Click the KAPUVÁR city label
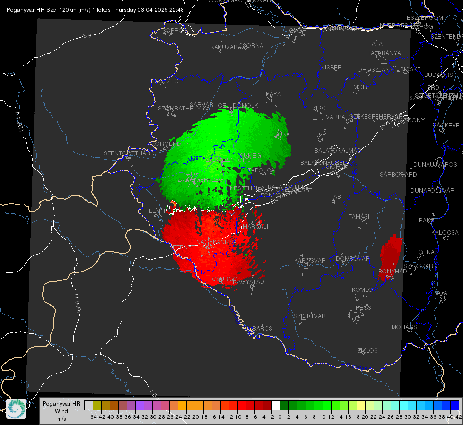This screenshot has height=425, width=463. tap(224, 47)
